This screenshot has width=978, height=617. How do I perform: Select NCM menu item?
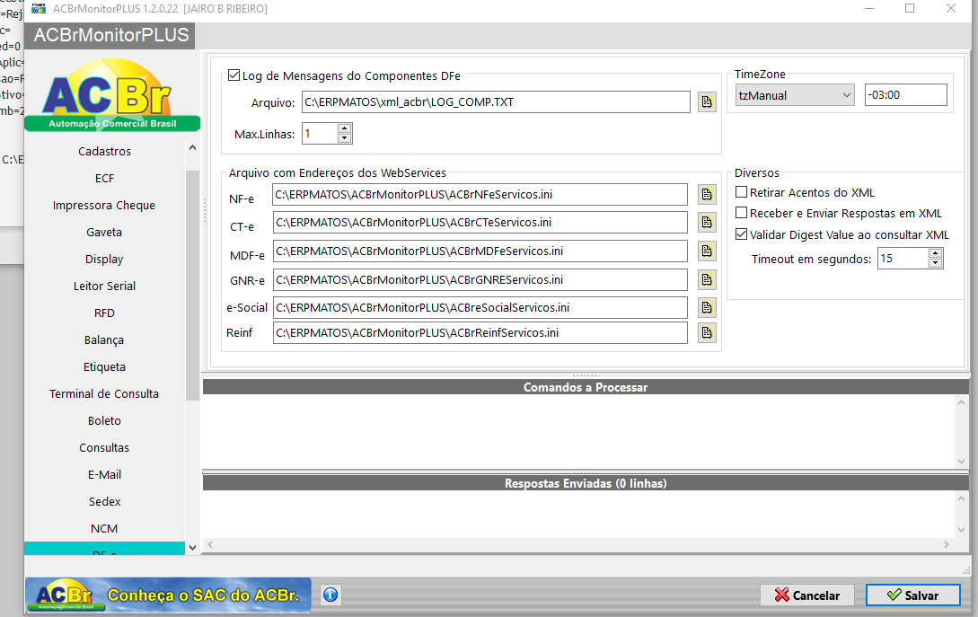point(104,528)
